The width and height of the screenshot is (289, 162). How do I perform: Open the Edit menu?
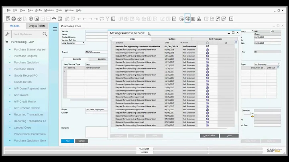15,10
